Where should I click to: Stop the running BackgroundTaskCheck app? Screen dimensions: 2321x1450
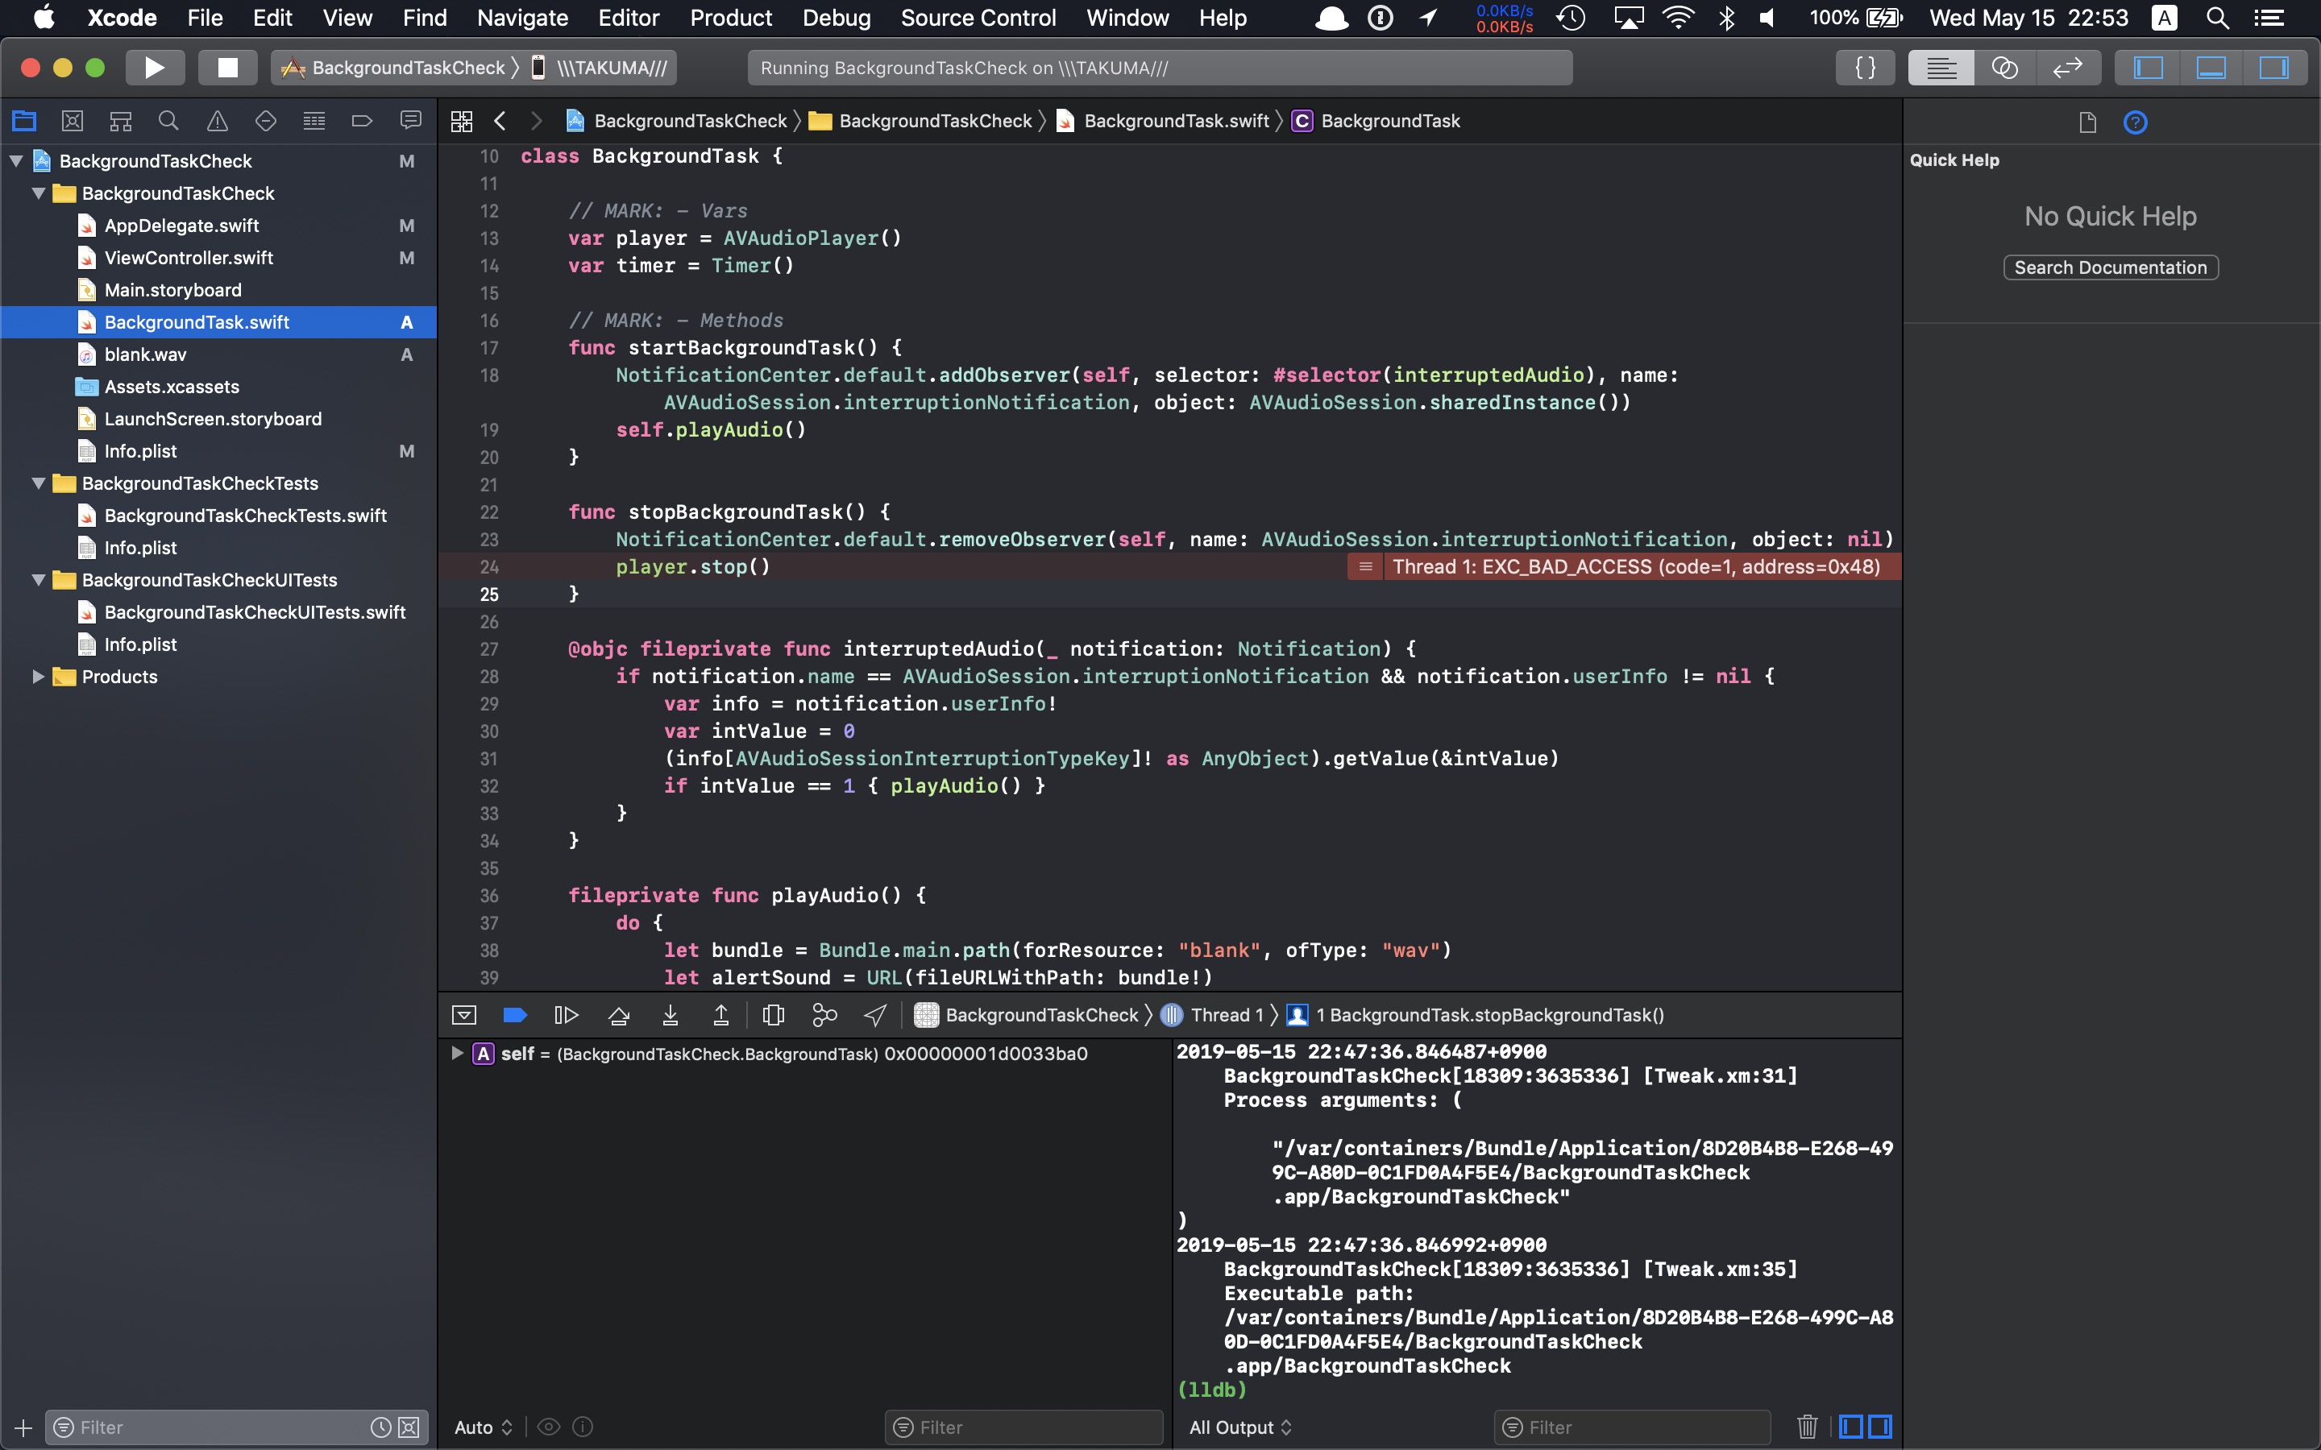click(x=226, y=67)
